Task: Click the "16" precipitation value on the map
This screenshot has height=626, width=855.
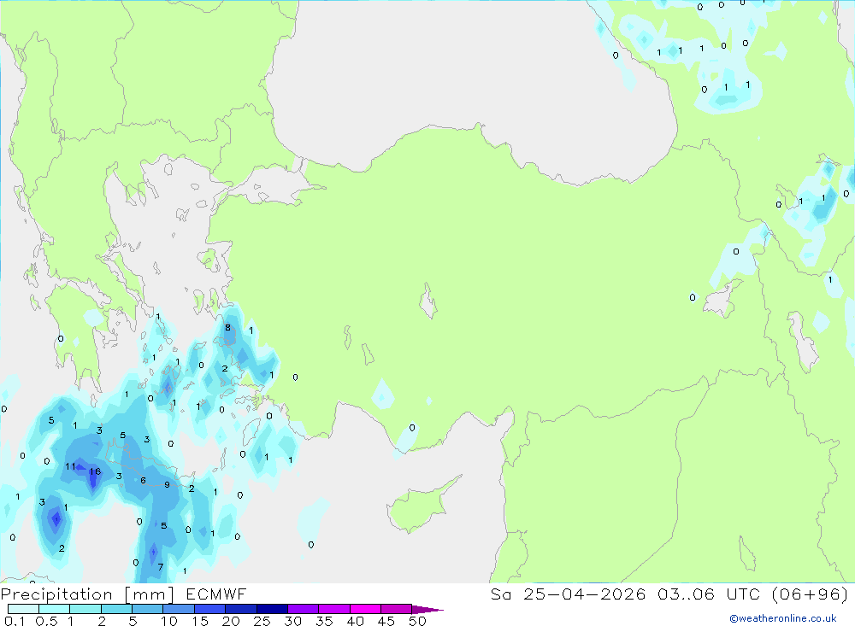Action: 95,471
